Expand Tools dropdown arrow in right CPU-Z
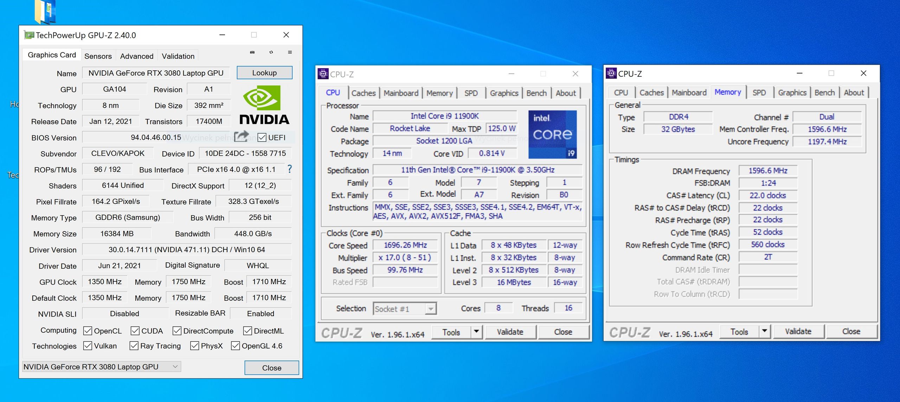Screen dimensions: 900x402 click(764, 331)
